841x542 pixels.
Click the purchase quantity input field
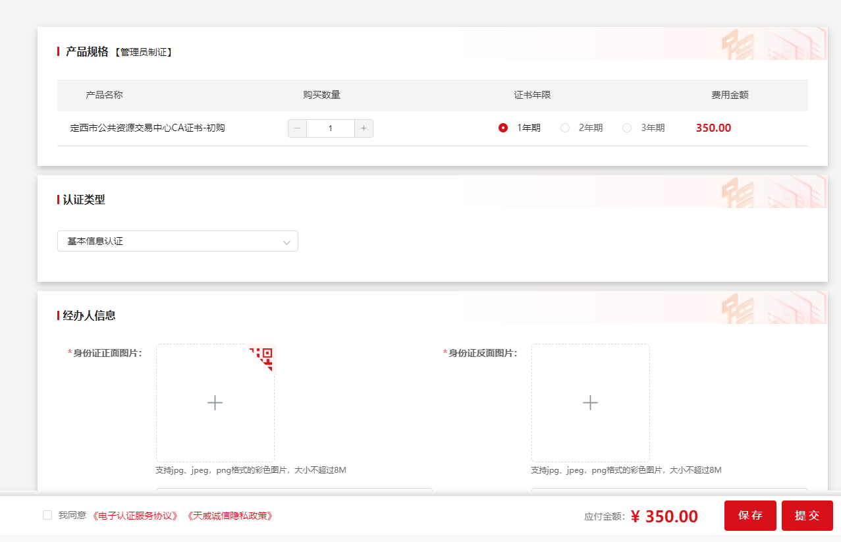coord(330,128)
